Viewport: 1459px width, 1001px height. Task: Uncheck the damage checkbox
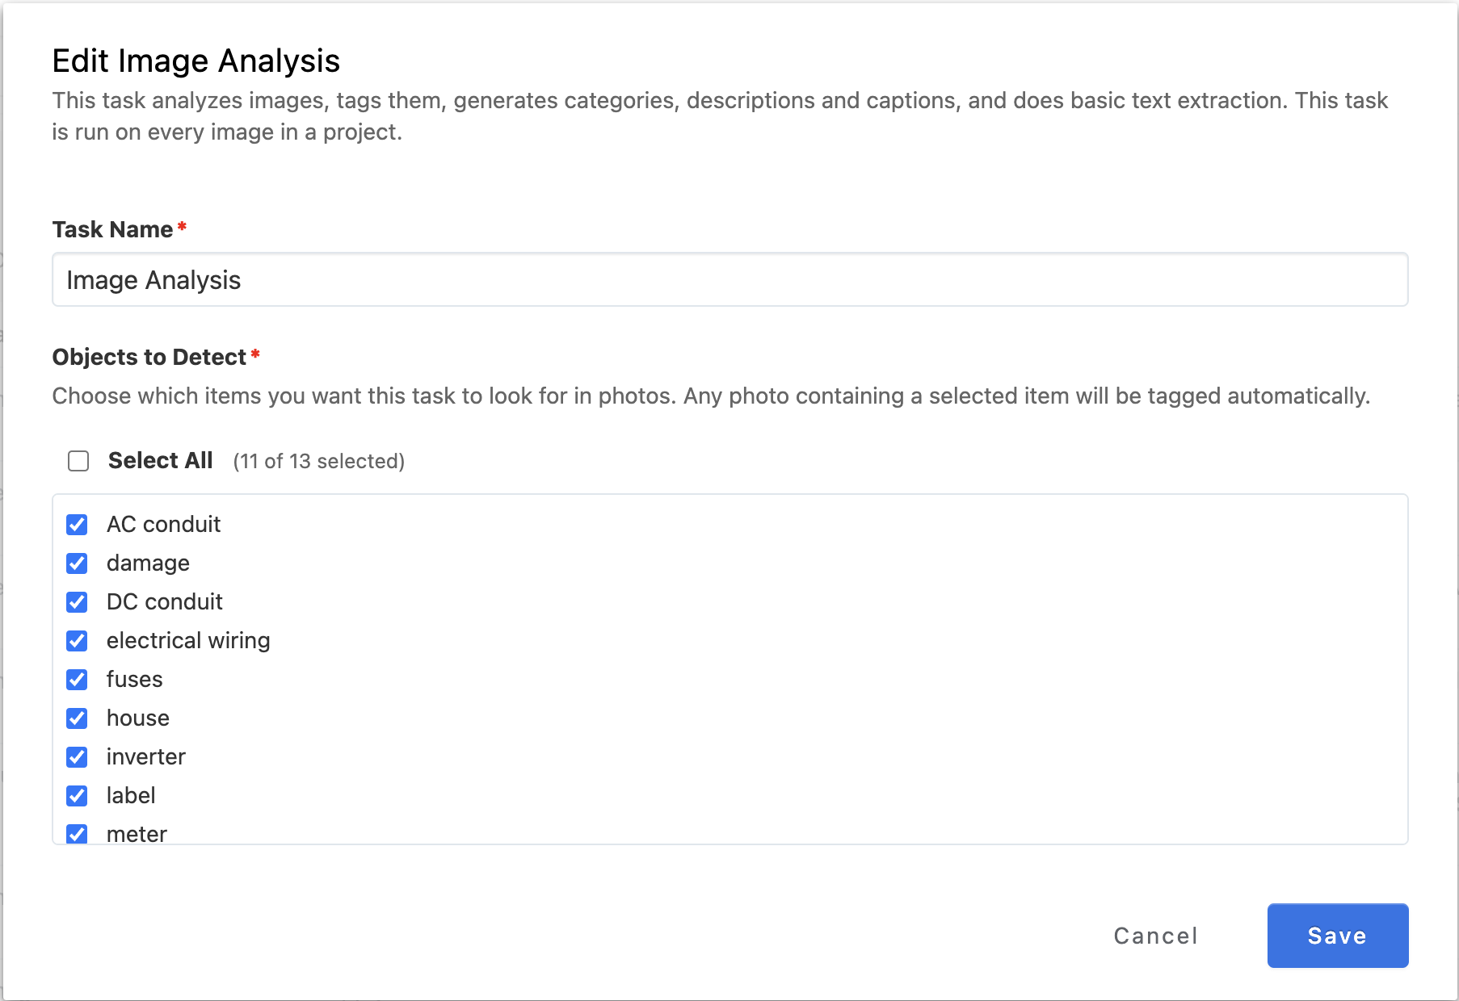coord(78,563)
